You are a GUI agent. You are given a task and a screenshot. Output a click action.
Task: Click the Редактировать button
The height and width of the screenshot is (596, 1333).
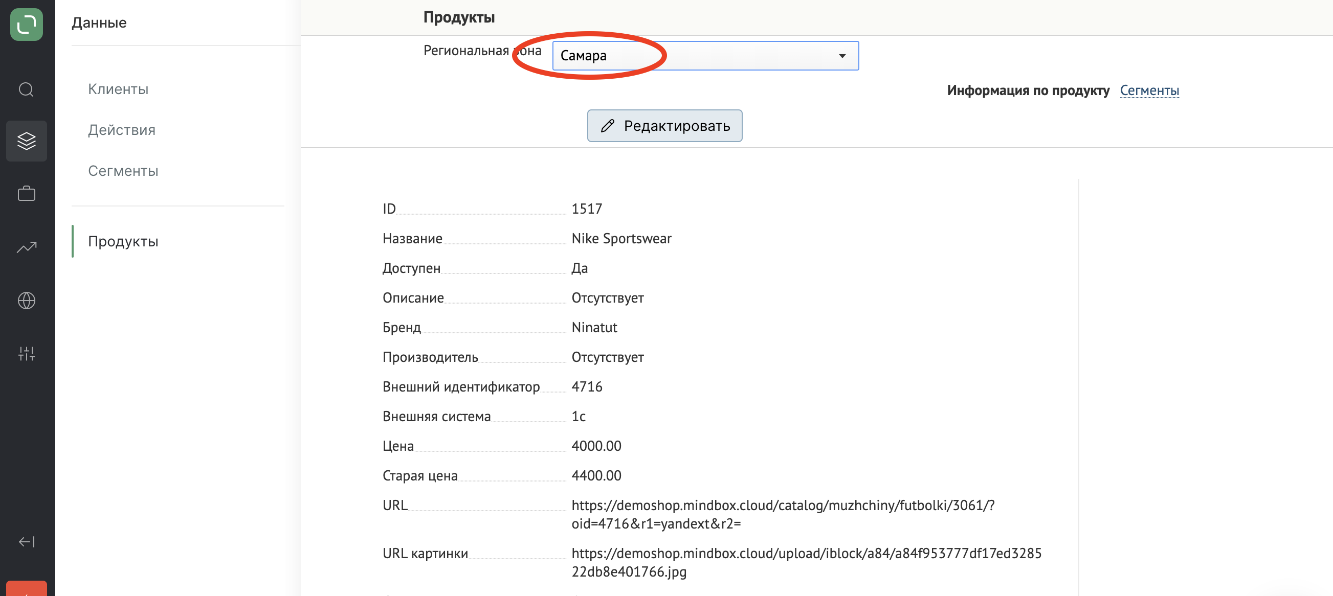[x=664, y=126]
